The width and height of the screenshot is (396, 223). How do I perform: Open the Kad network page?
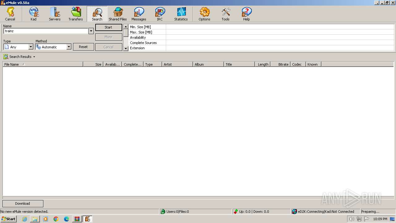point(33,14)
